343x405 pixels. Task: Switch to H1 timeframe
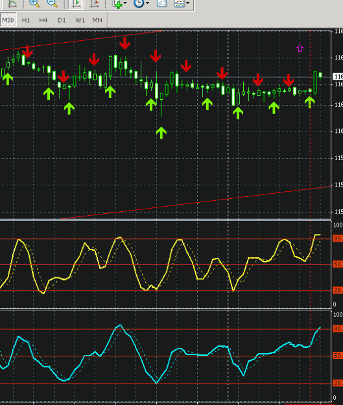(26, 20)
